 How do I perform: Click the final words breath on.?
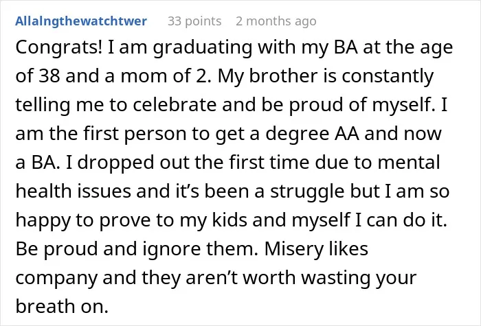[x=62, y=306]
